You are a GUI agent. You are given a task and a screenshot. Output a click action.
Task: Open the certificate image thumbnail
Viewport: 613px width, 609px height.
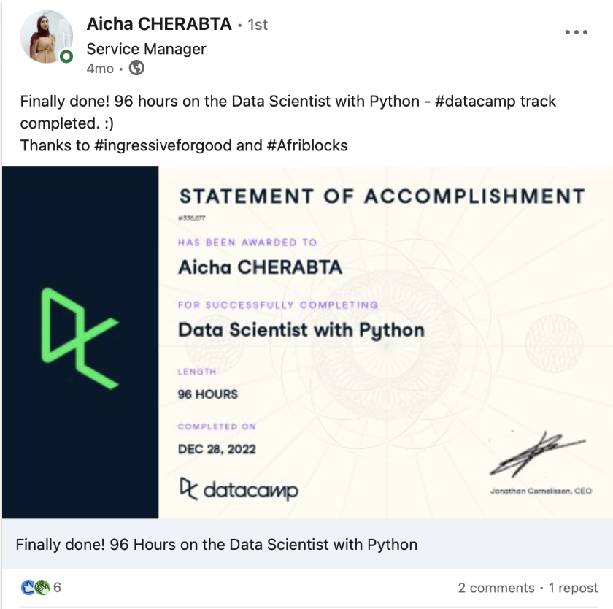tap(306, 340)
